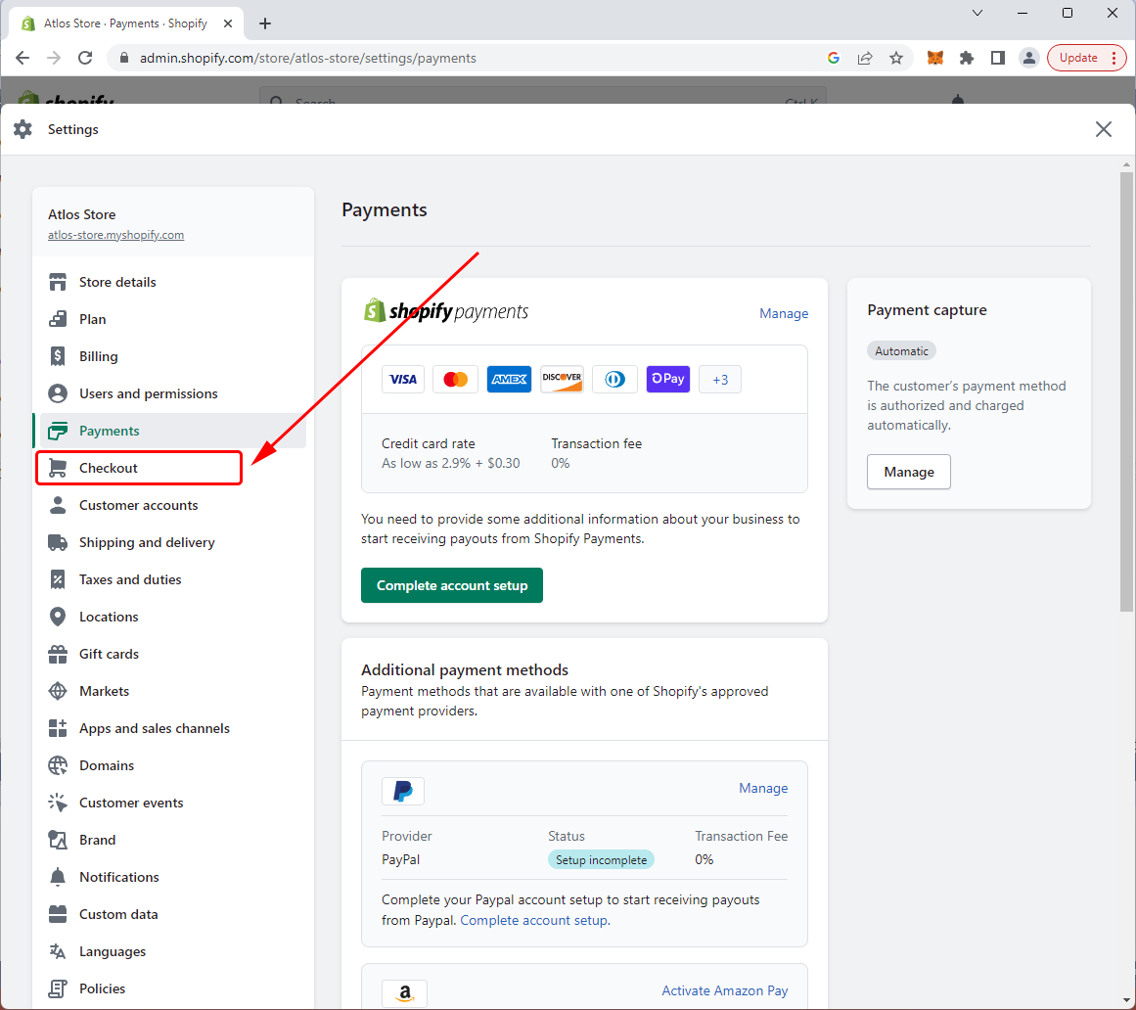Open a new browser tab
Viewport: 1136px width, 1010px height.
tap(265, 23)
